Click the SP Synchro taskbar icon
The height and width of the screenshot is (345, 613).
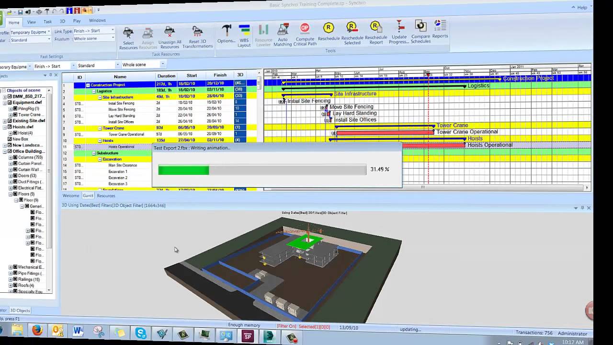click(x=248, y=336)
